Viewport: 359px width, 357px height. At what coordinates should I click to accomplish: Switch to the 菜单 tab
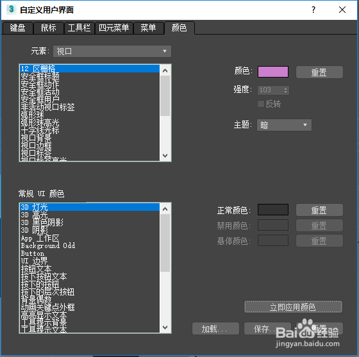148,28
